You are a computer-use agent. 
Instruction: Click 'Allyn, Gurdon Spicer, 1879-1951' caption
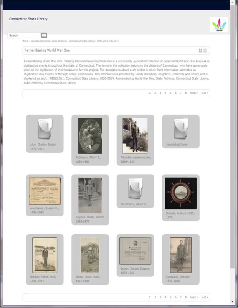(x=43, y=147)
